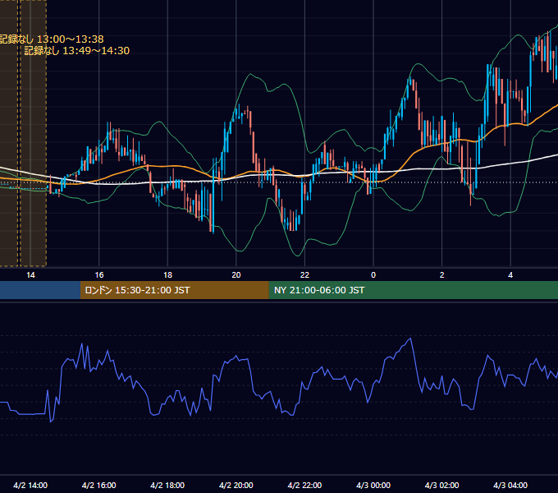
Task: Click the 22 hour axis label
Action: click(304, 275)
